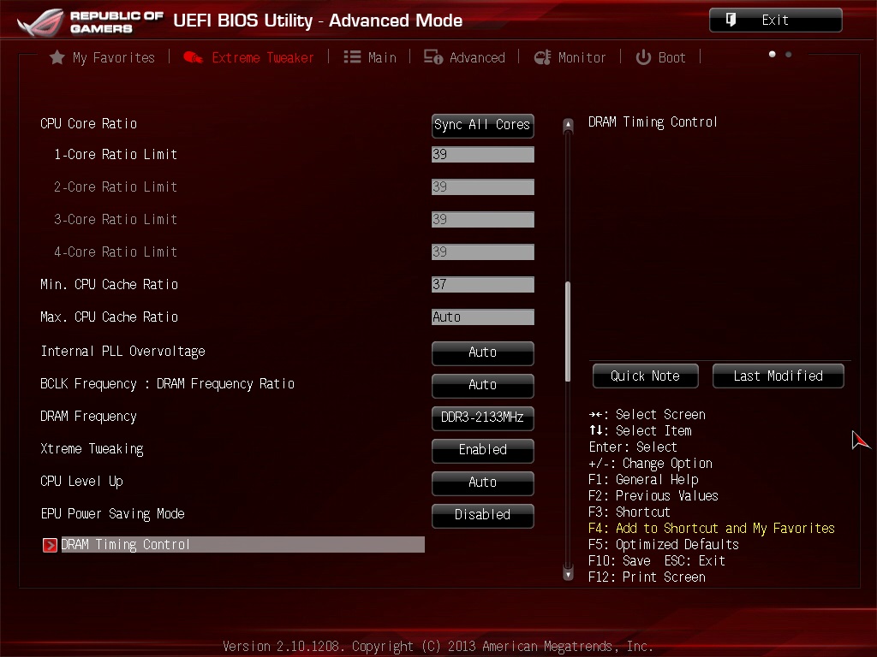Select the EPU Power Saving Mode label
This screenshot has height=657, width=877.
(112, 514)
